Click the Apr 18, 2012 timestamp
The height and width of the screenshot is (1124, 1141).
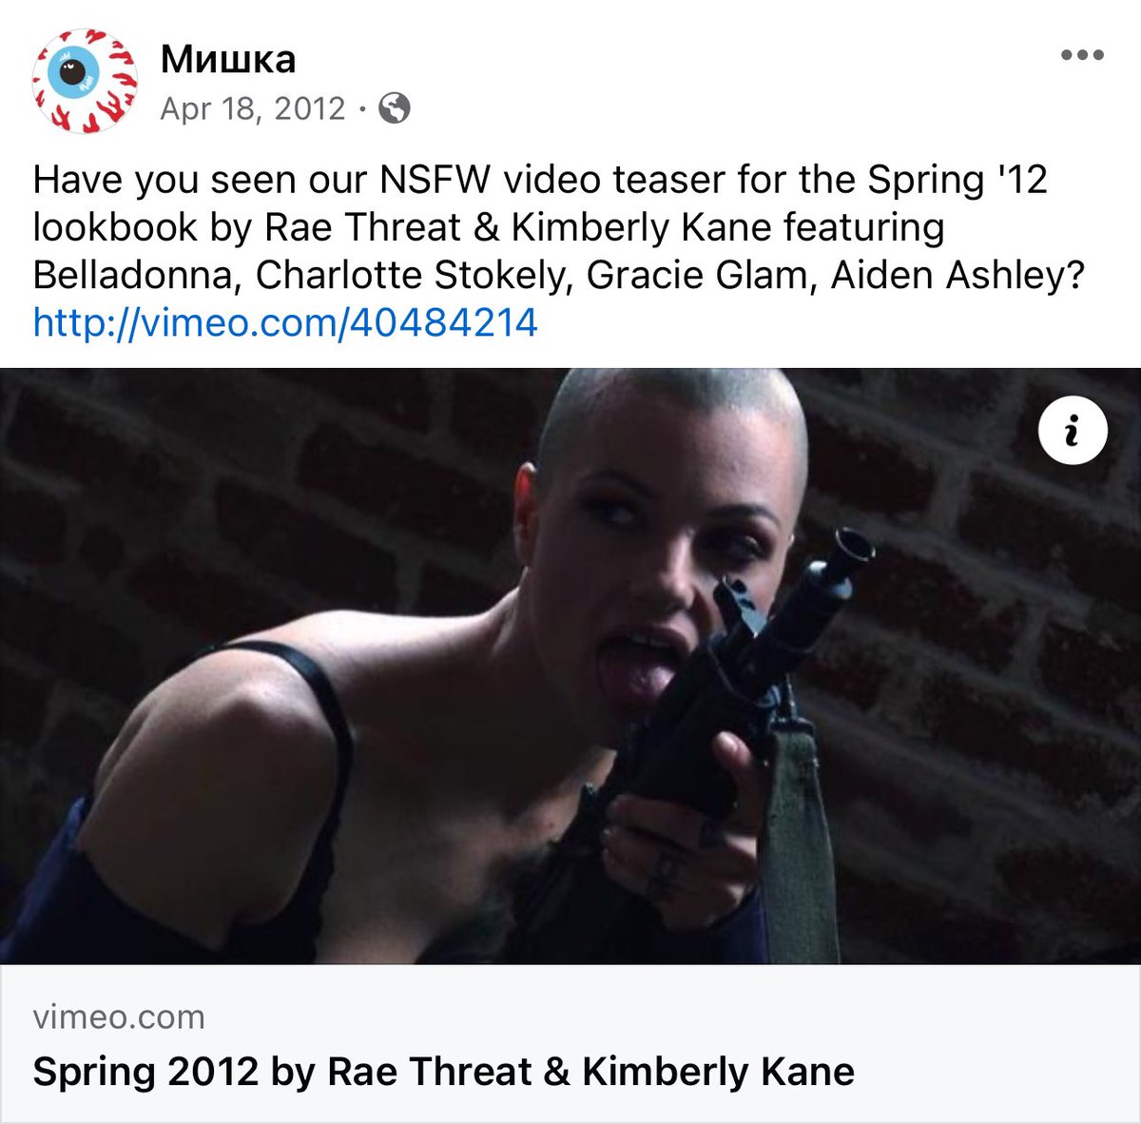(x=253, y=108)
